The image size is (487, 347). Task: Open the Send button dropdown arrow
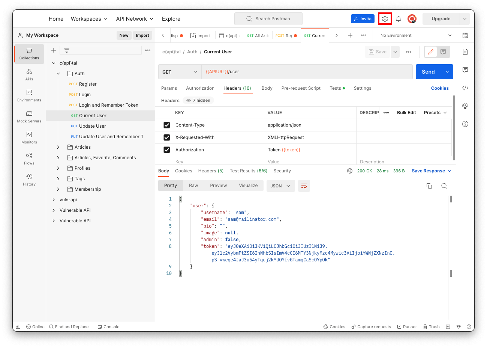pos(447,72)
